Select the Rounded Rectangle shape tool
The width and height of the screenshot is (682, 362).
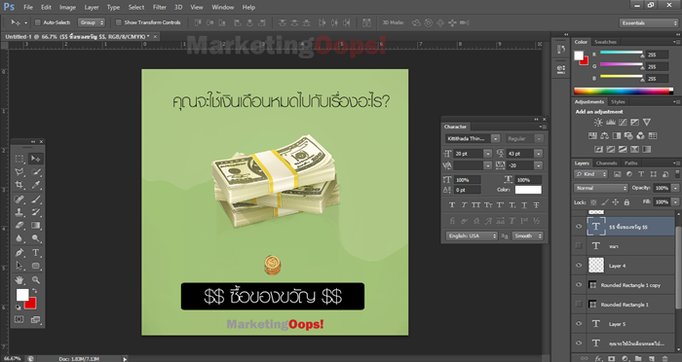(x=36, y=266)
